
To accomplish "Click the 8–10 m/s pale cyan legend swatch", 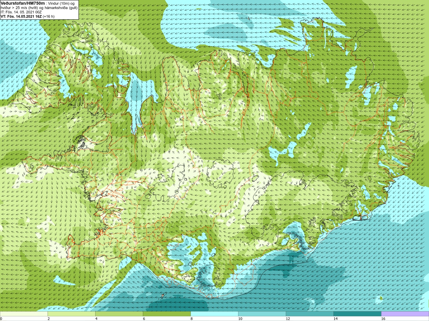I will [x=214, y=314].
